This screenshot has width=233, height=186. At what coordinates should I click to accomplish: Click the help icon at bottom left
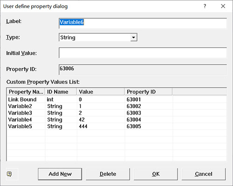pos(9,174)
